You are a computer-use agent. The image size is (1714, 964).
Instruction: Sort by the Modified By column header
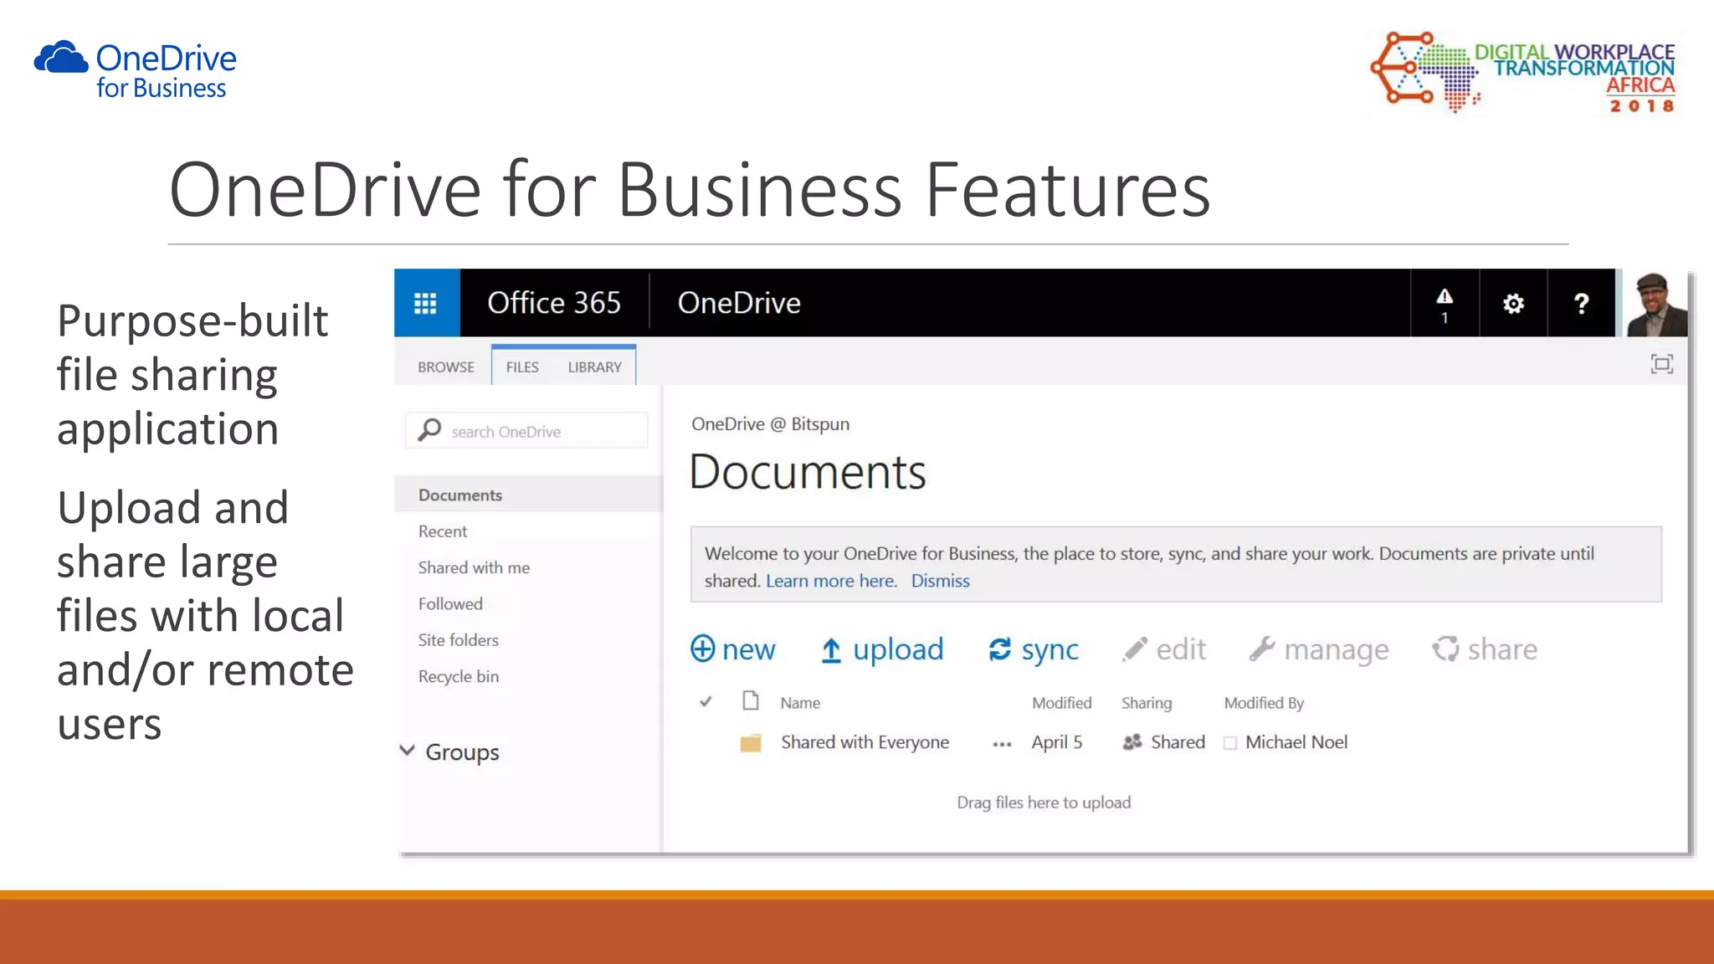[1264, 703]
